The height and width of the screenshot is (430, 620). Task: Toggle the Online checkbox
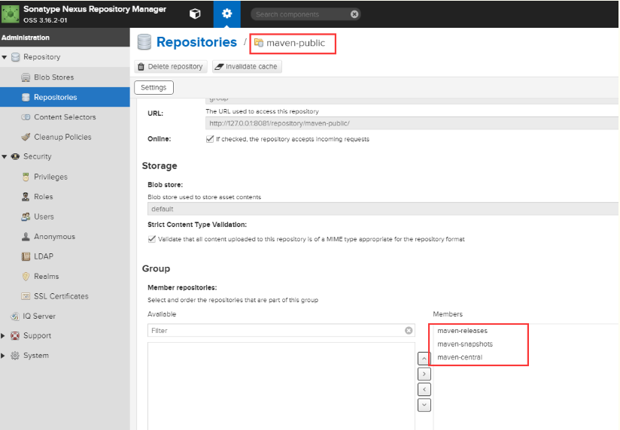[x=210, y=139]
